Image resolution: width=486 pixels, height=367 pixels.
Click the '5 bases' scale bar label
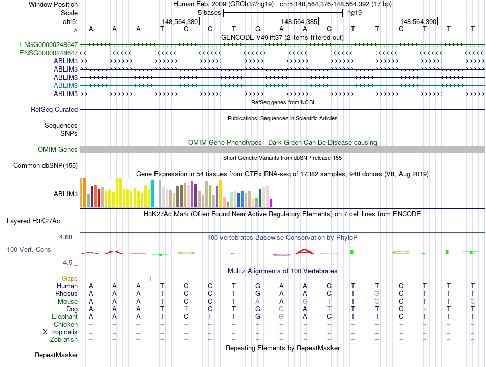pos(210,13)
